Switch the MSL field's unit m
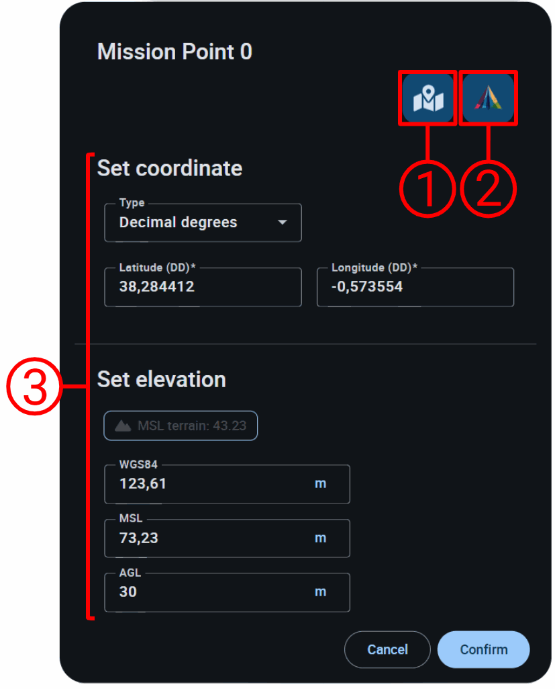 [x=321, y=538]
